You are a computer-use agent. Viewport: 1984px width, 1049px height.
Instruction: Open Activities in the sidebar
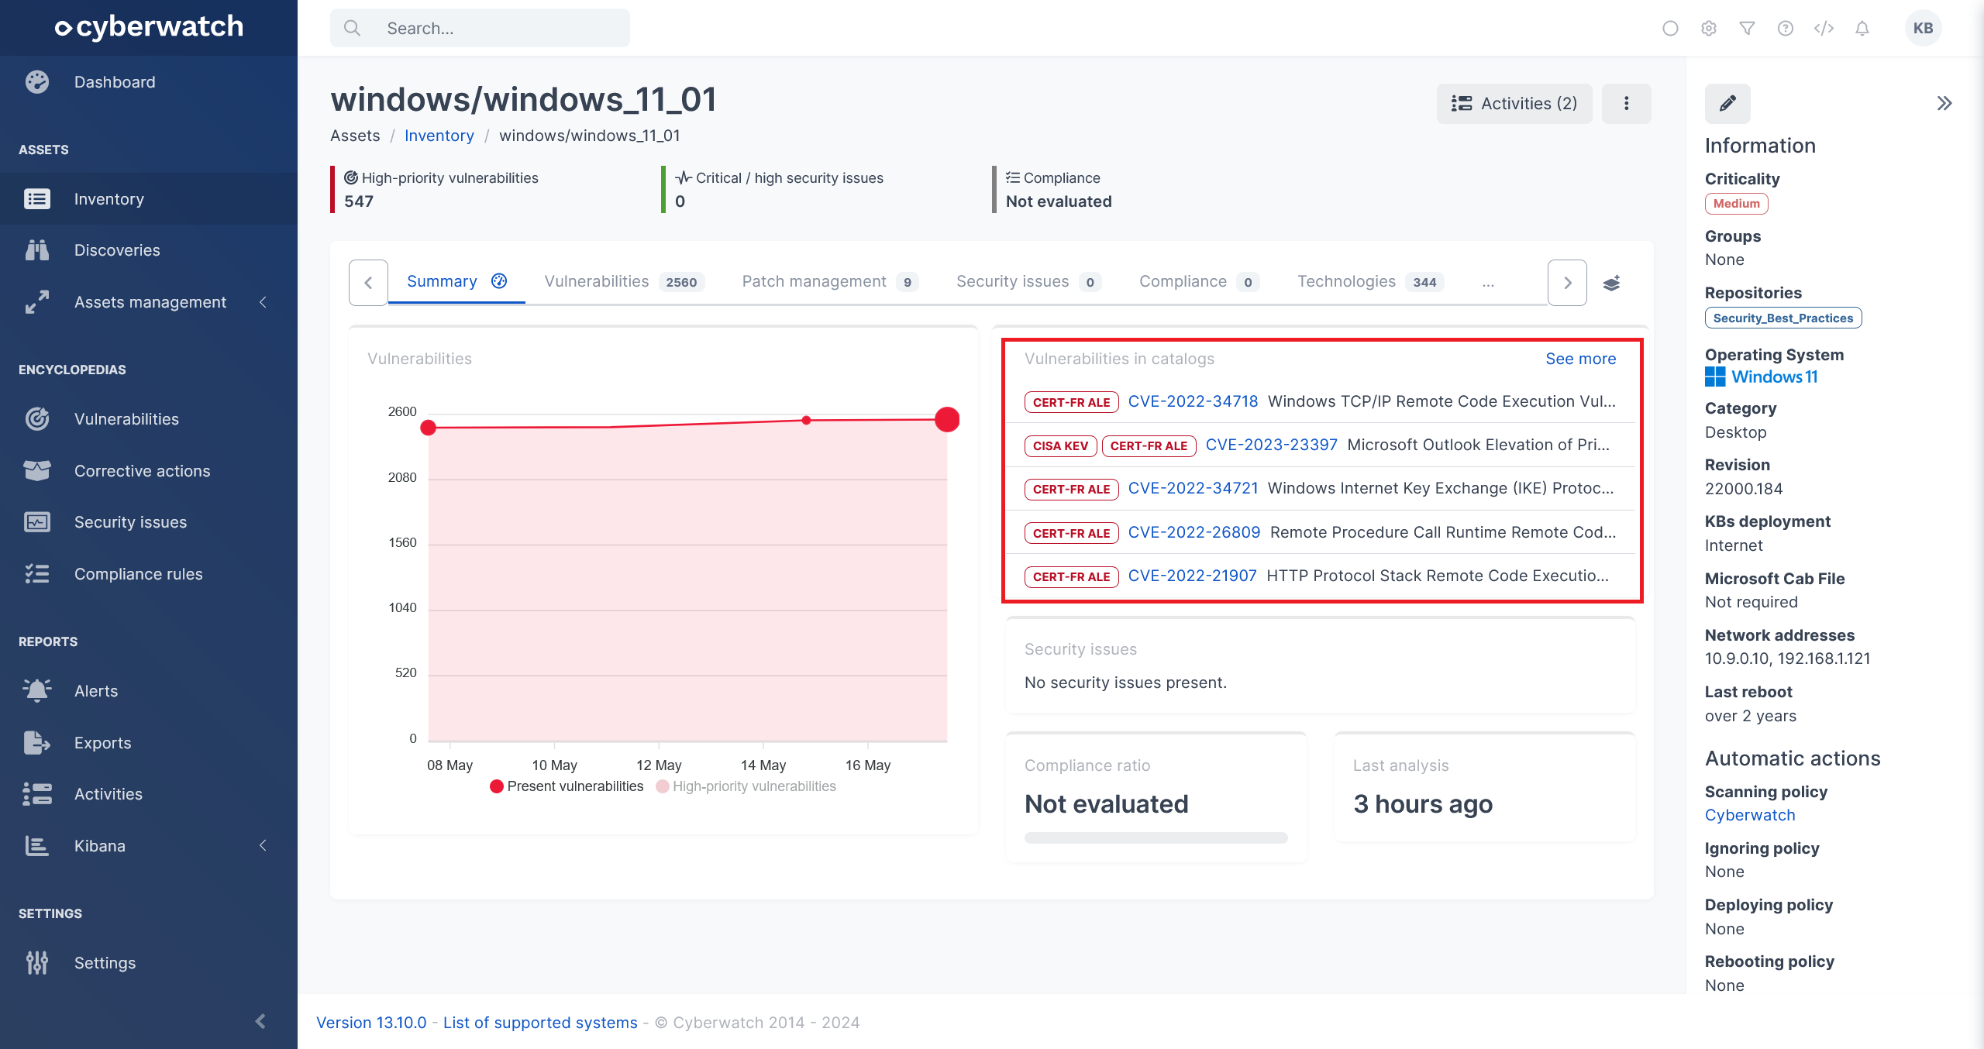[x=108, y=794]
